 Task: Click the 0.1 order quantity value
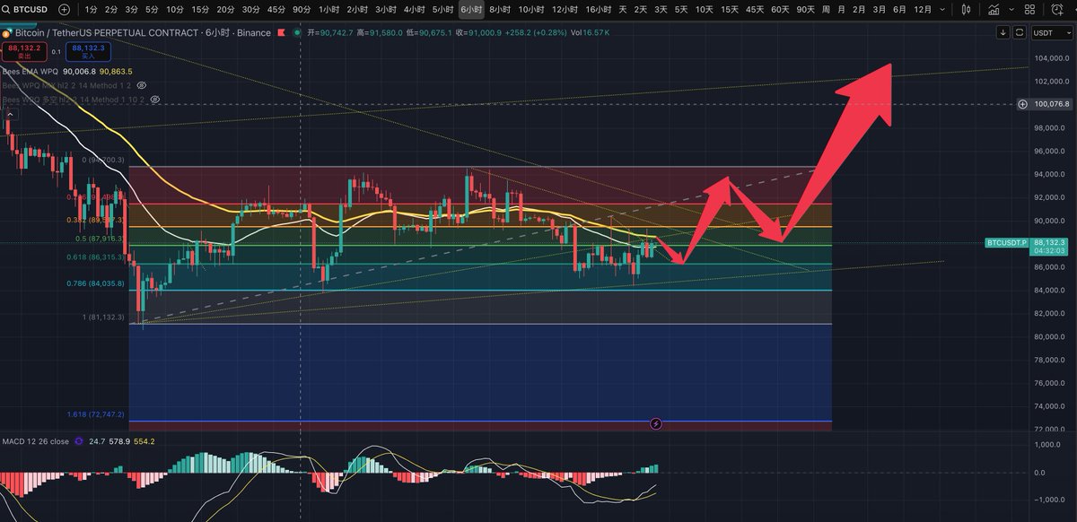tap(56, 51)
